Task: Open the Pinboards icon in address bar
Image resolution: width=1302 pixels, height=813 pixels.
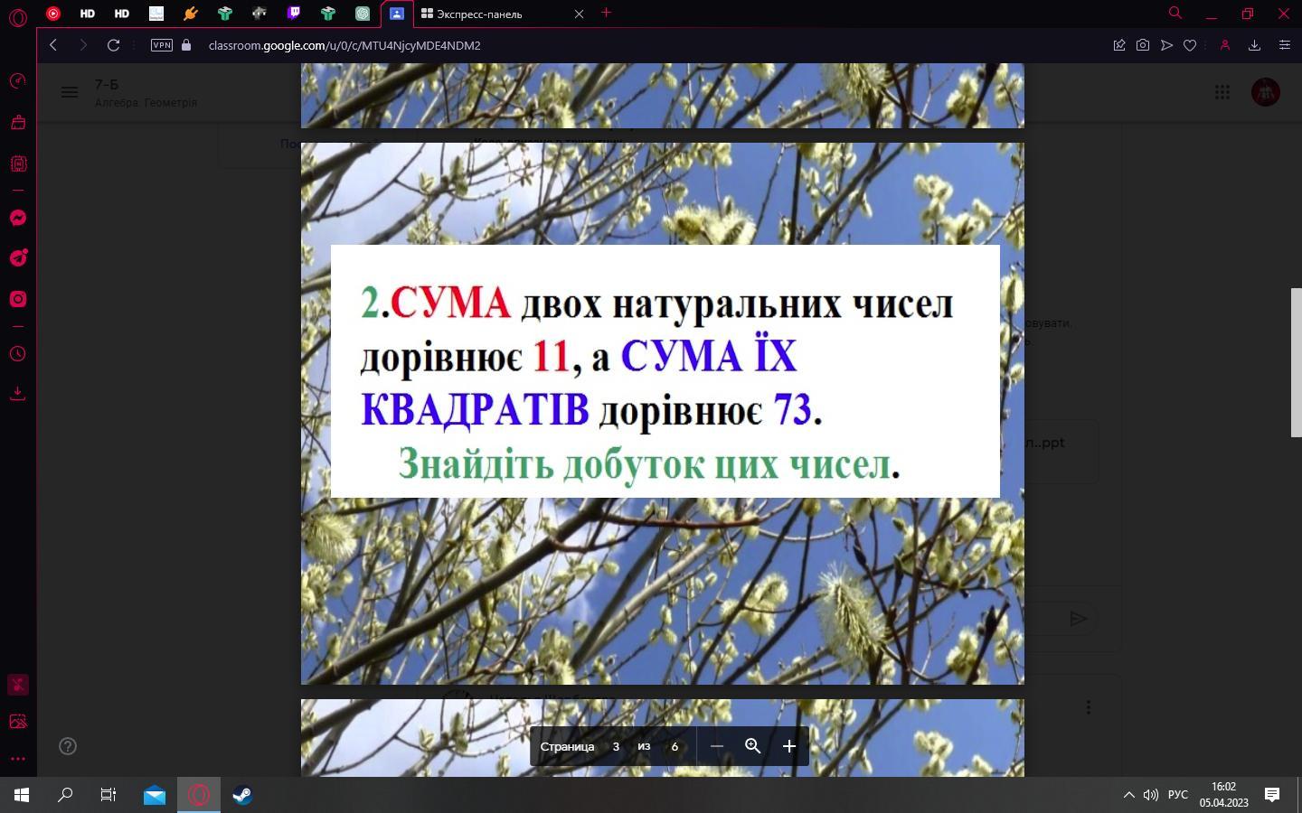Action: (x=1119, y=45)
